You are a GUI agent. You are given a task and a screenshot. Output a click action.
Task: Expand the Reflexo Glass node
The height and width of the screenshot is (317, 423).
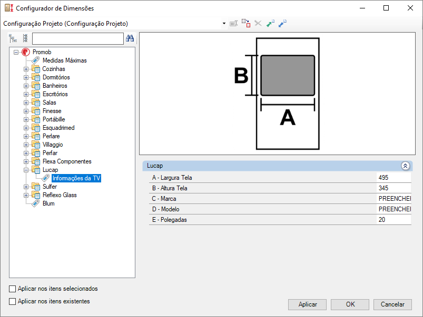pyautogui.click(x=26, y=195)
